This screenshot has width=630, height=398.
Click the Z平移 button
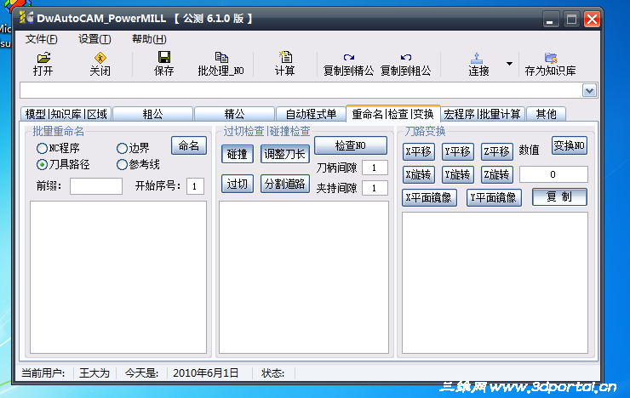point(497,151)
